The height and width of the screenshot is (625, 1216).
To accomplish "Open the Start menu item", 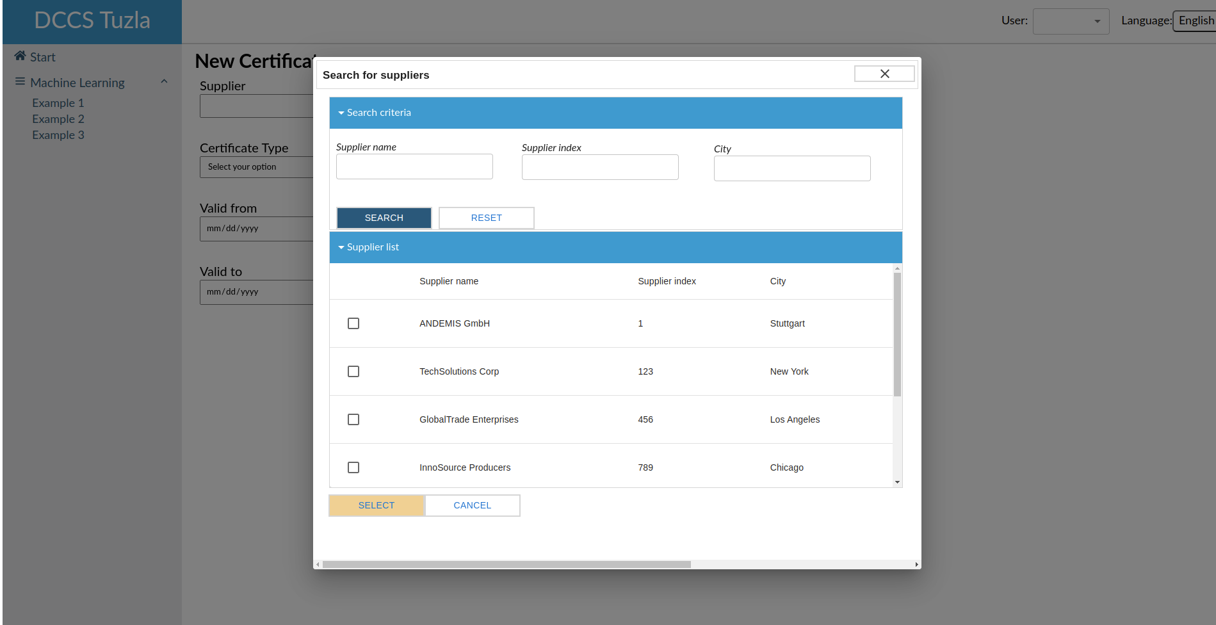I will point(42,56).
